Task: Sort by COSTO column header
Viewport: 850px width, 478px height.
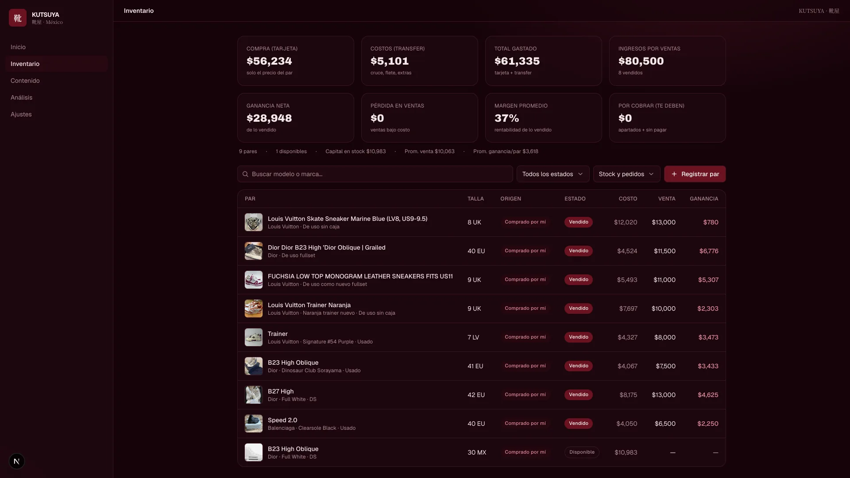Action: click(628, 199)
